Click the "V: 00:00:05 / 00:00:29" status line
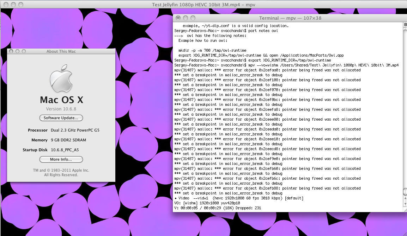The width and height of the screenshot is (407, 236). pyautogui.click(x=218, y=208)
